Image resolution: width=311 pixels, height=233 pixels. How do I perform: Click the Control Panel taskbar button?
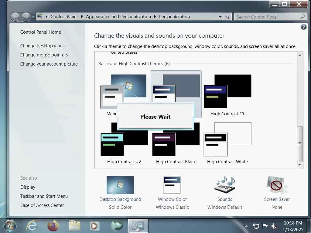[x=138, y=226]
